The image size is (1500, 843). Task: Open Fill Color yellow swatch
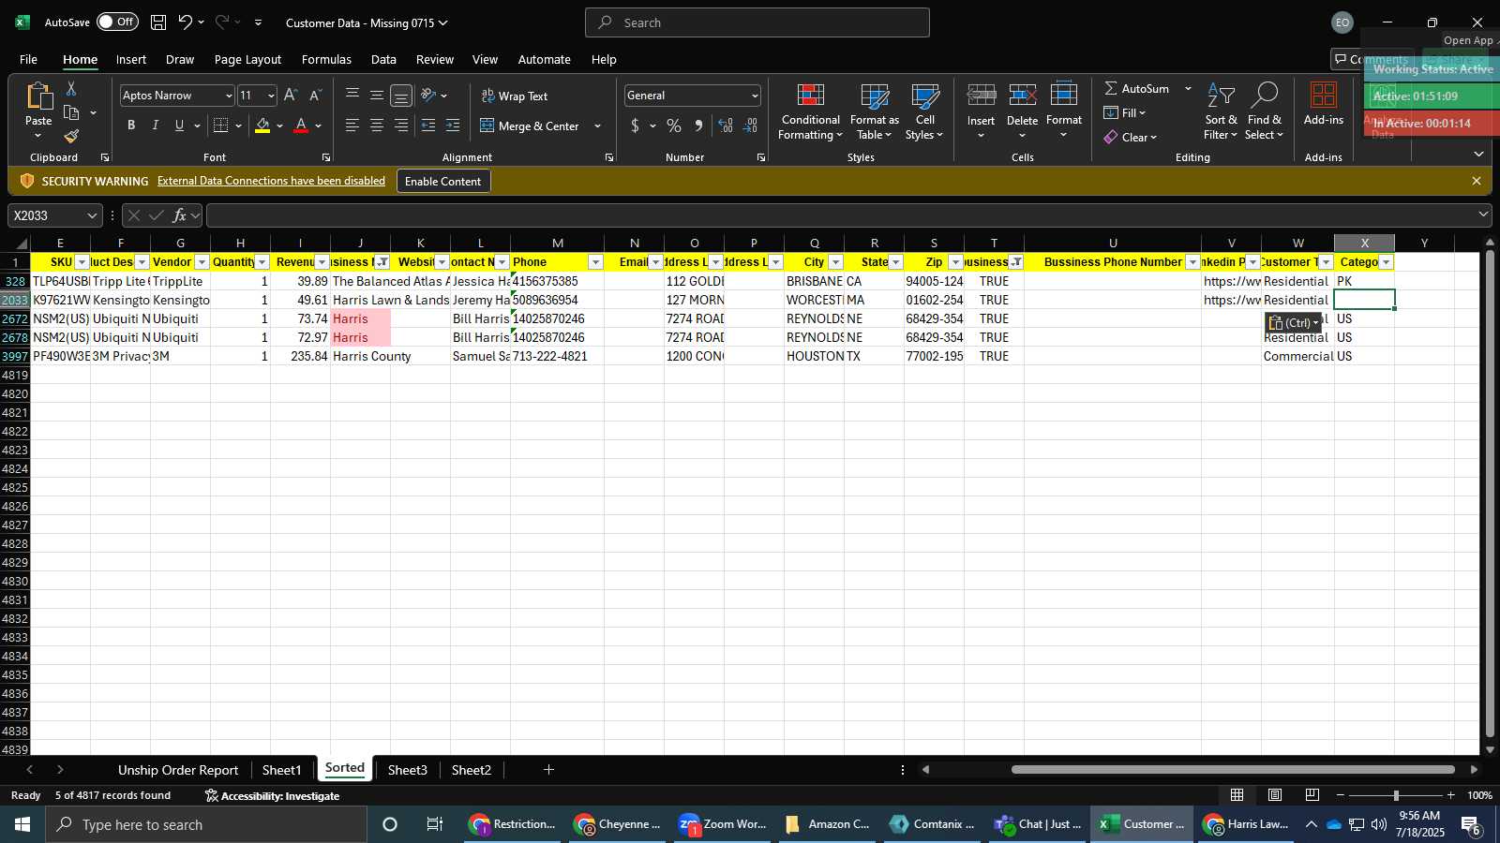262,126
